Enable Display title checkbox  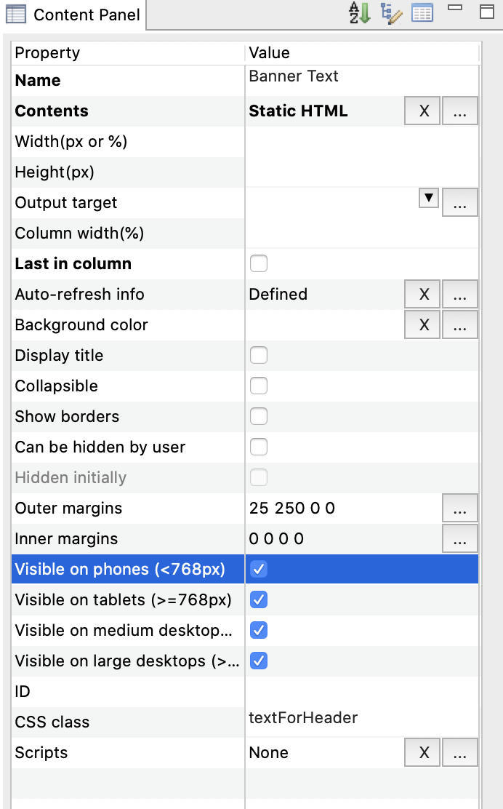click(x=259, y=356)
